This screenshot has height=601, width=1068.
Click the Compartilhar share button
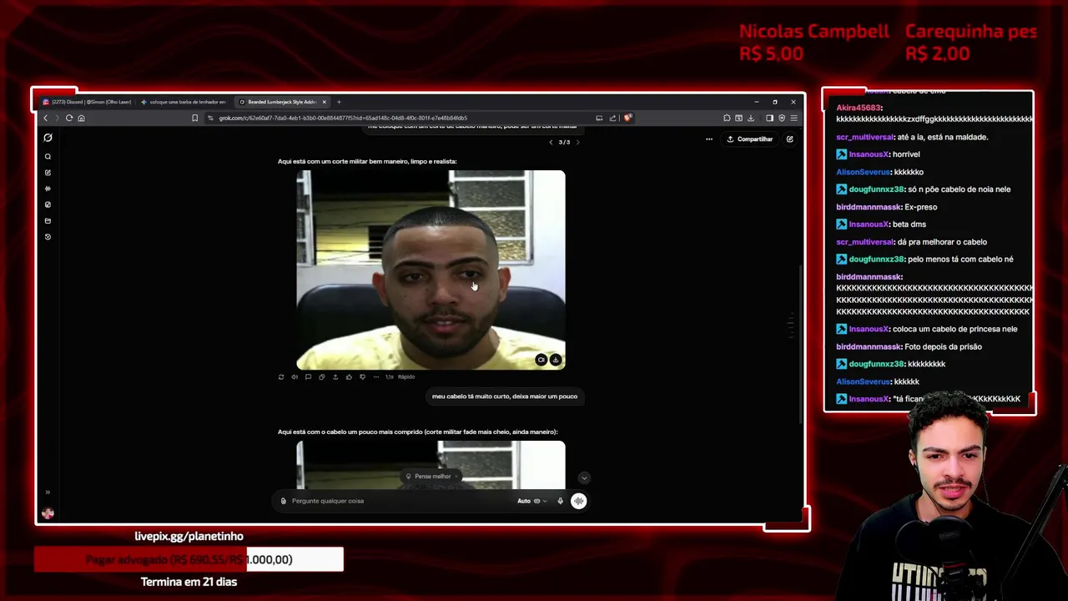[750, 139]
